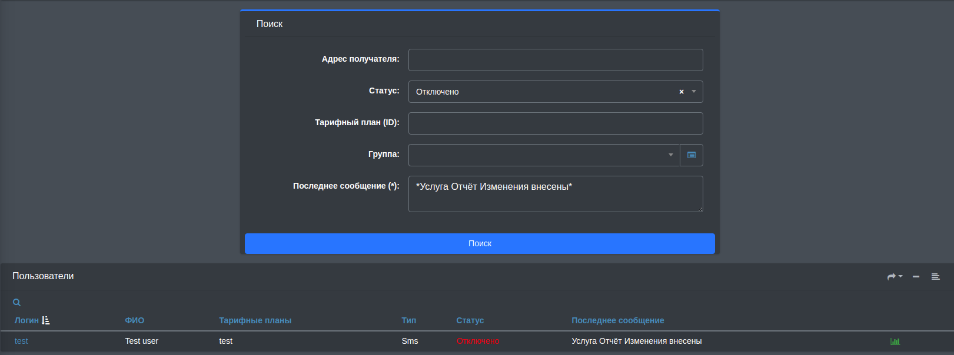Open the share arrow menu in Пользователи

[894, 276]
